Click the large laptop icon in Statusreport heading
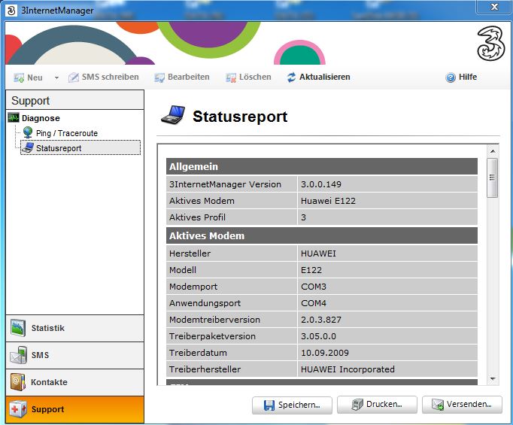513x425 pixels. (x=173, y=115)
